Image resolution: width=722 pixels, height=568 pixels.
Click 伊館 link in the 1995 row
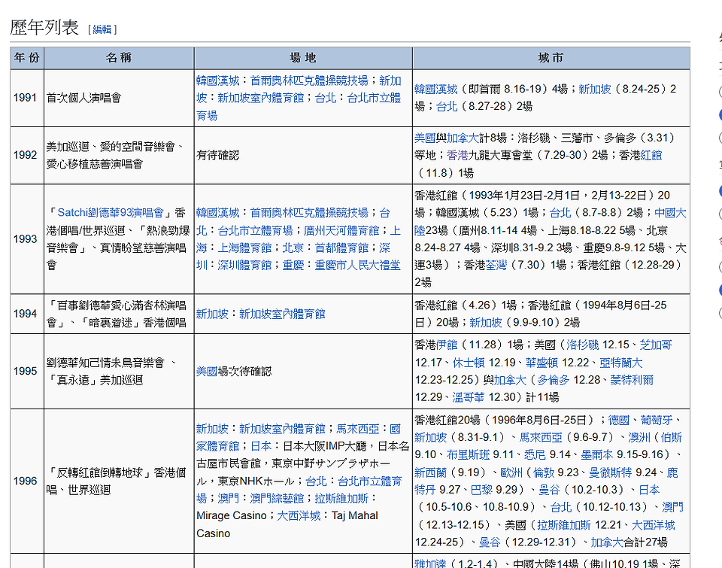(447, 345)
